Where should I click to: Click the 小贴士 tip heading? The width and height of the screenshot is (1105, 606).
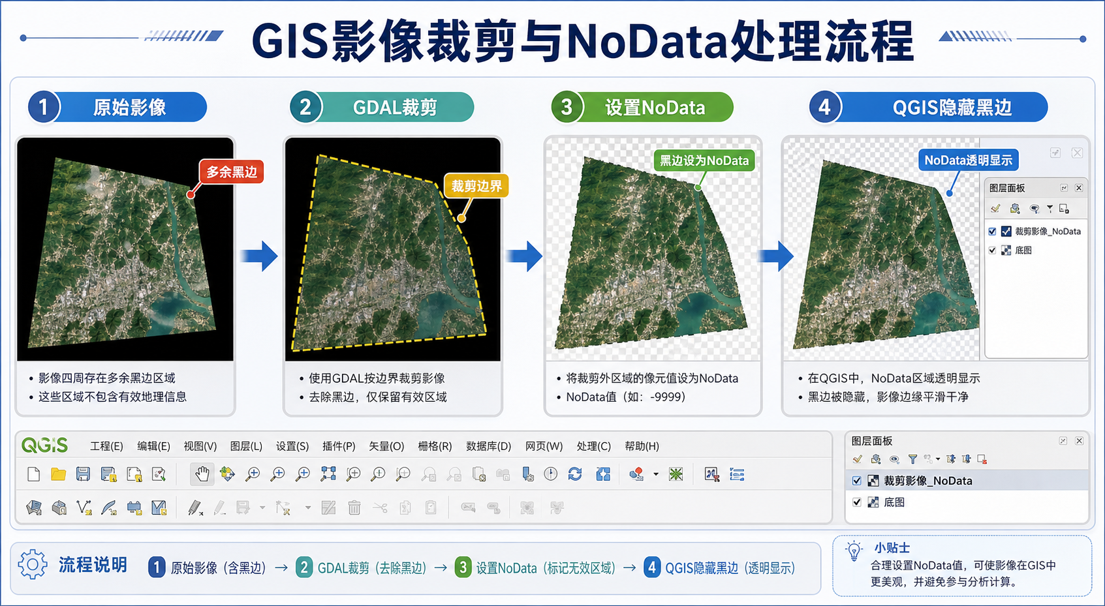pyautogui.click(x=892, y=548)
